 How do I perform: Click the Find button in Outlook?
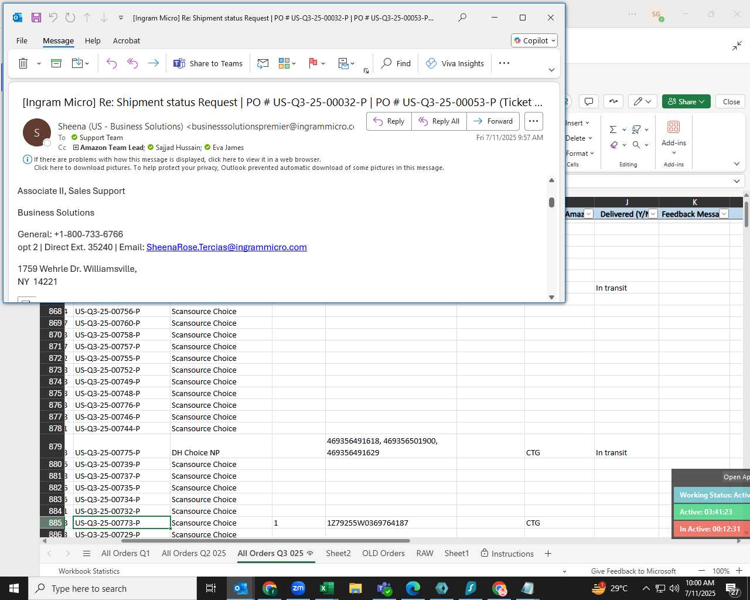point(396,63)
